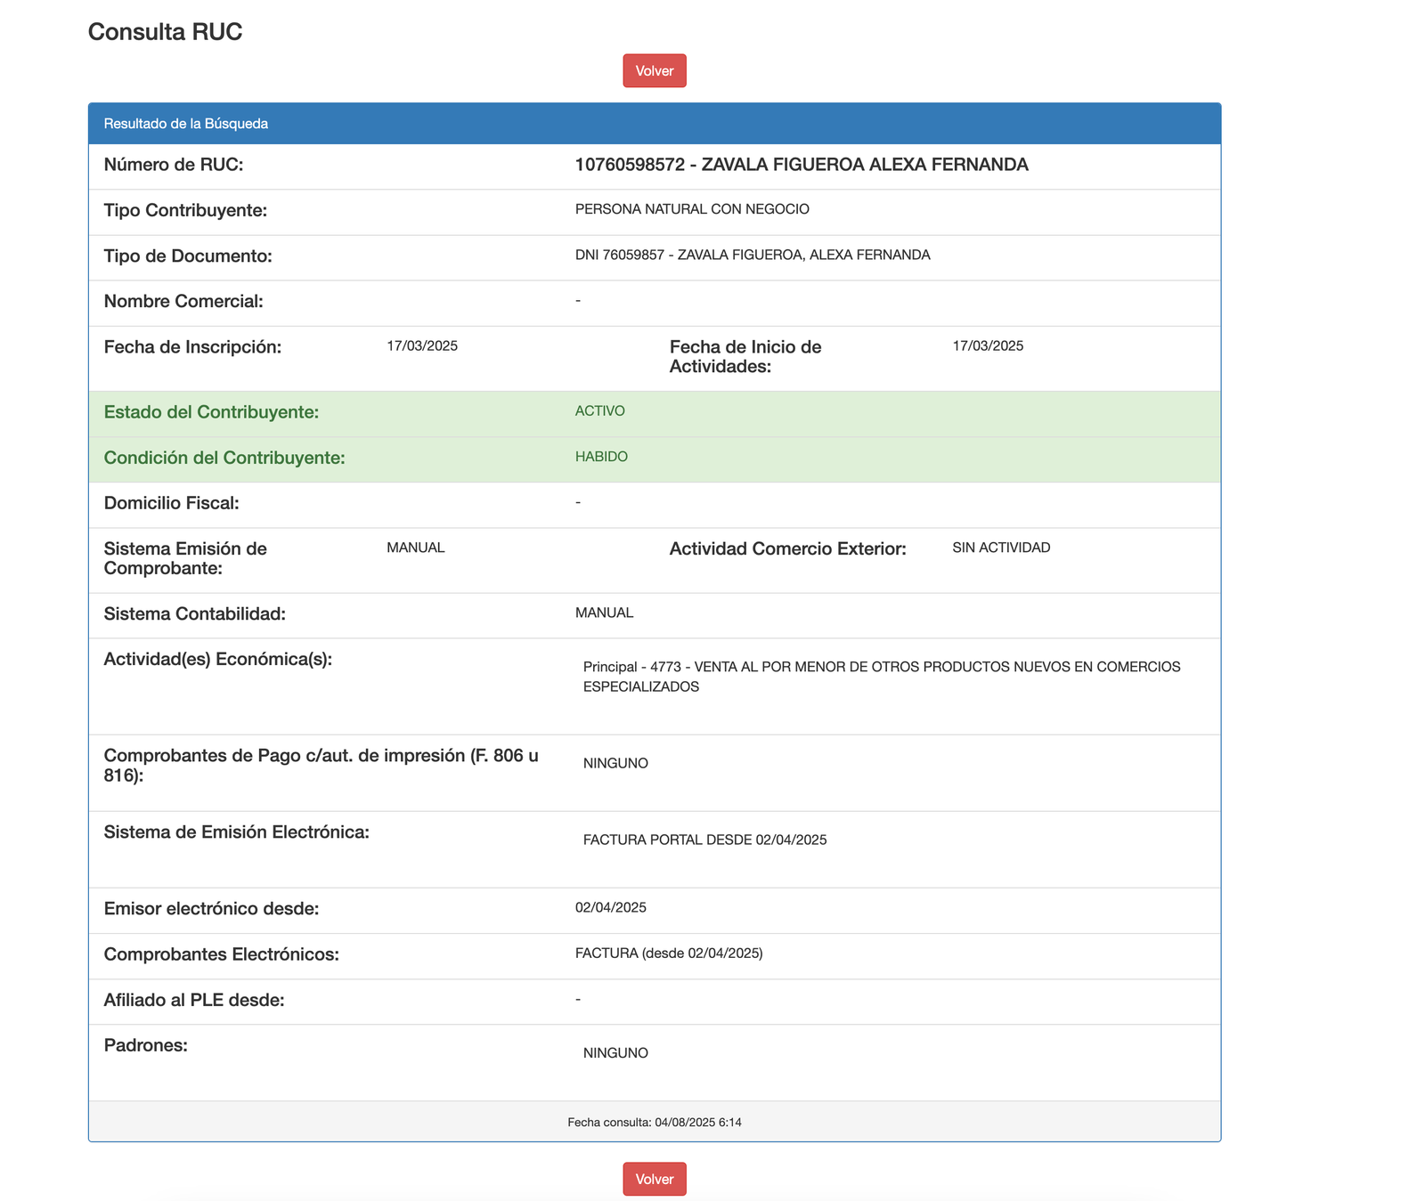Click the ACTIVO status value
The height and width of the screenshot is (1201, 1425).
[x=600, y=411]
